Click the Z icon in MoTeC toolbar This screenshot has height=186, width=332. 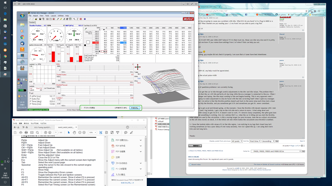pos(77,19)
